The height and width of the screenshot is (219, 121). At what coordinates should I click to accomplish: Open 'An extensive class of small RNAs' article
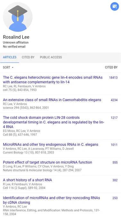(52, 100)
